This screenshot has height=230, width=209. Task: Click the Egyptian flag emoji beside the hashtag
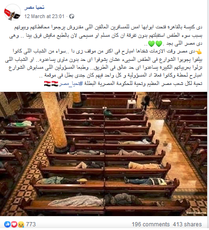pos(55,83)
